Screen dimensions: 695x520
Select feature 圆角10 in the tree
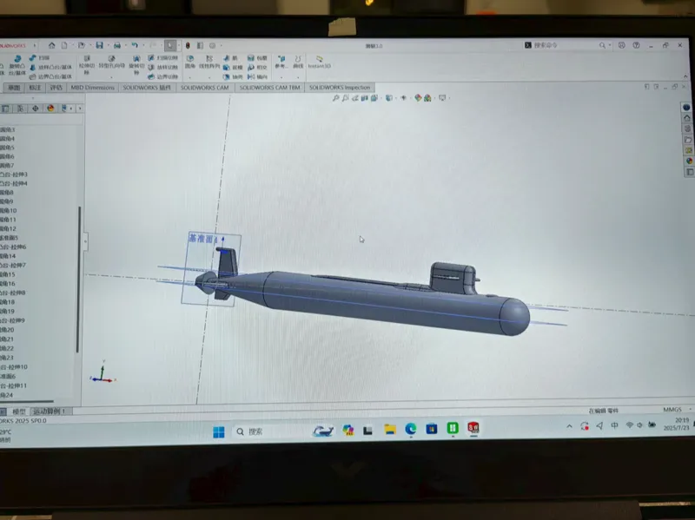(x=9, y=210)
